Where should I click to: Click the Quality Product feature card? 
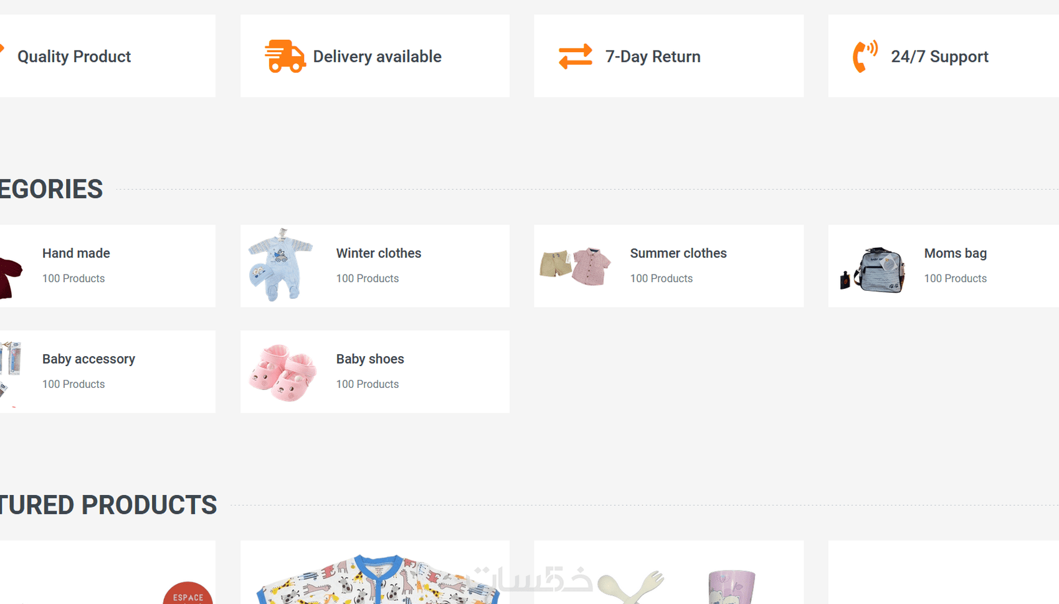(x=108, y=56)
